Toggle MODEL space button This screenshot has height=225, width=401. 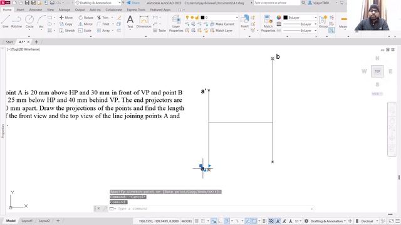(187, 221)
